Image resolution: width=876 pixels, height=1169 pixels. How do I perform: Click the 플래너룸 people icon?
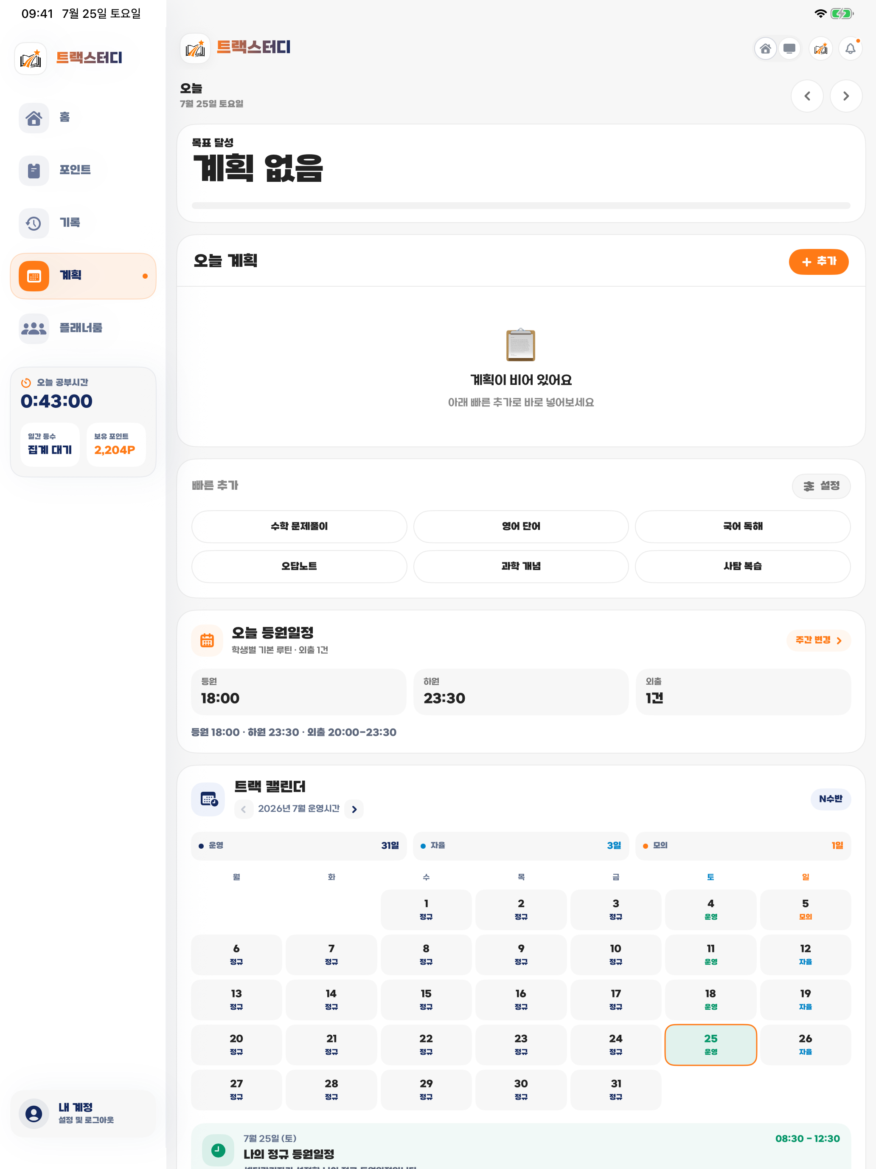(x=34, y=329)
